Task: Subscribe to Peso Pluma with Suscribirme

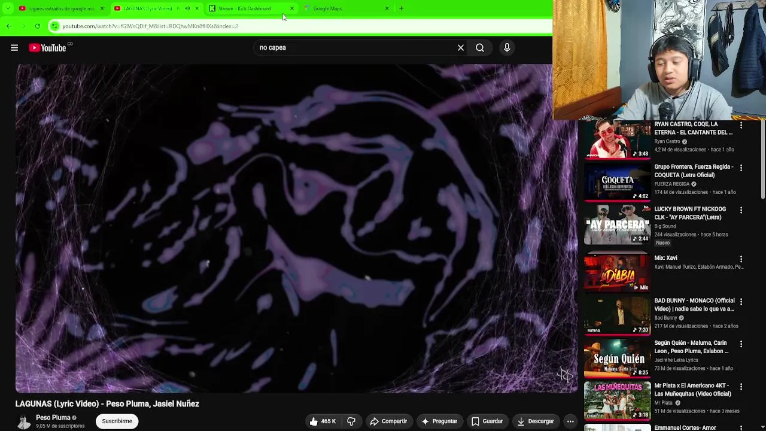Action: pyautogui.click(x=117, y=421)
